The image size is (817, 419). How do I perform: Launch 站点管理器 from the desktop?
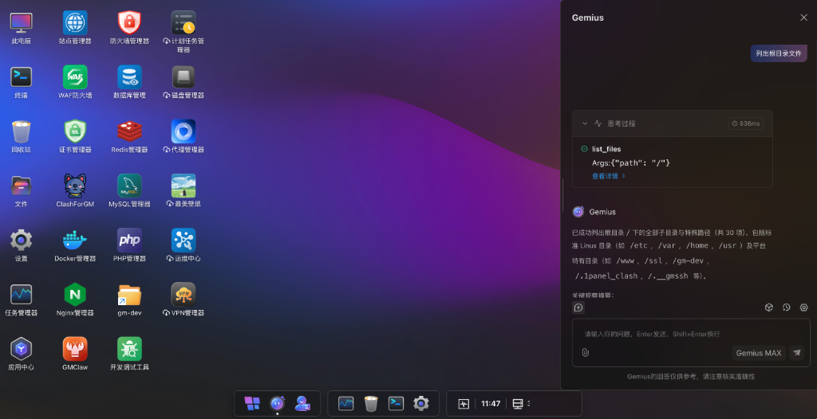pos(75,23)
